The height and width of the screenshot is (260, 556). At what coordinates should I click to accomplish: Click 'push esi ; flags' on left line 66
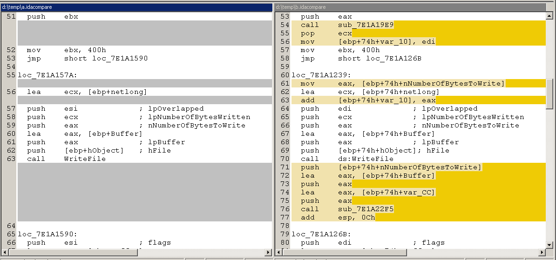99,243
